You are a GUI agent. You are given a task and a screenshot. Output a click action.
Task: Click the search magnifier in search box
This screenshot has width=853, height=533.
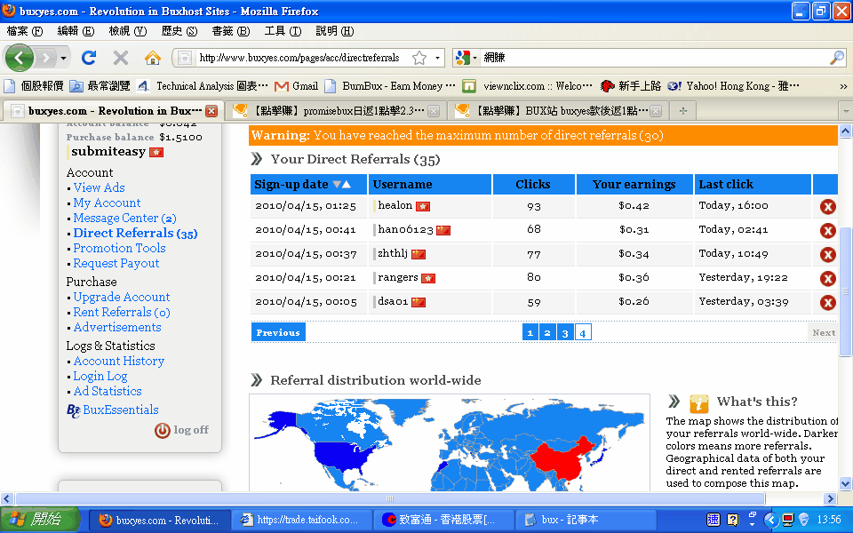click(x=837, y=58)
